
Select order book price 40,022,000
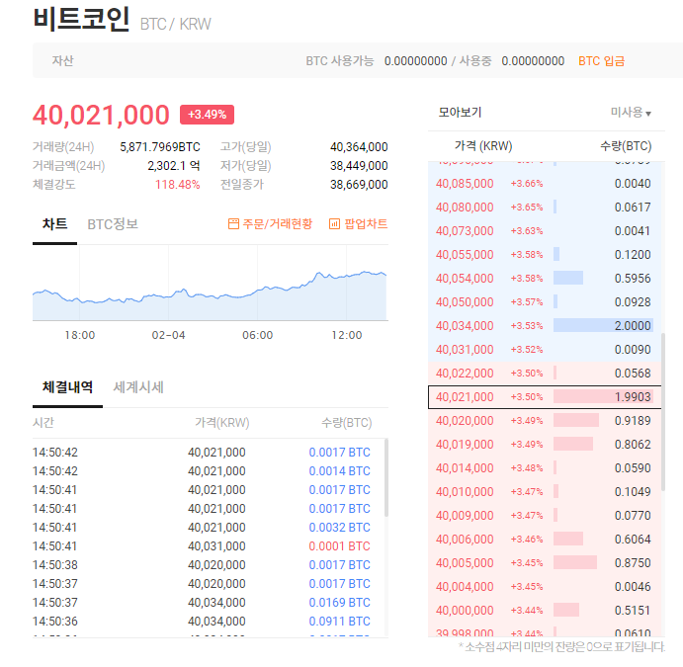465,374
